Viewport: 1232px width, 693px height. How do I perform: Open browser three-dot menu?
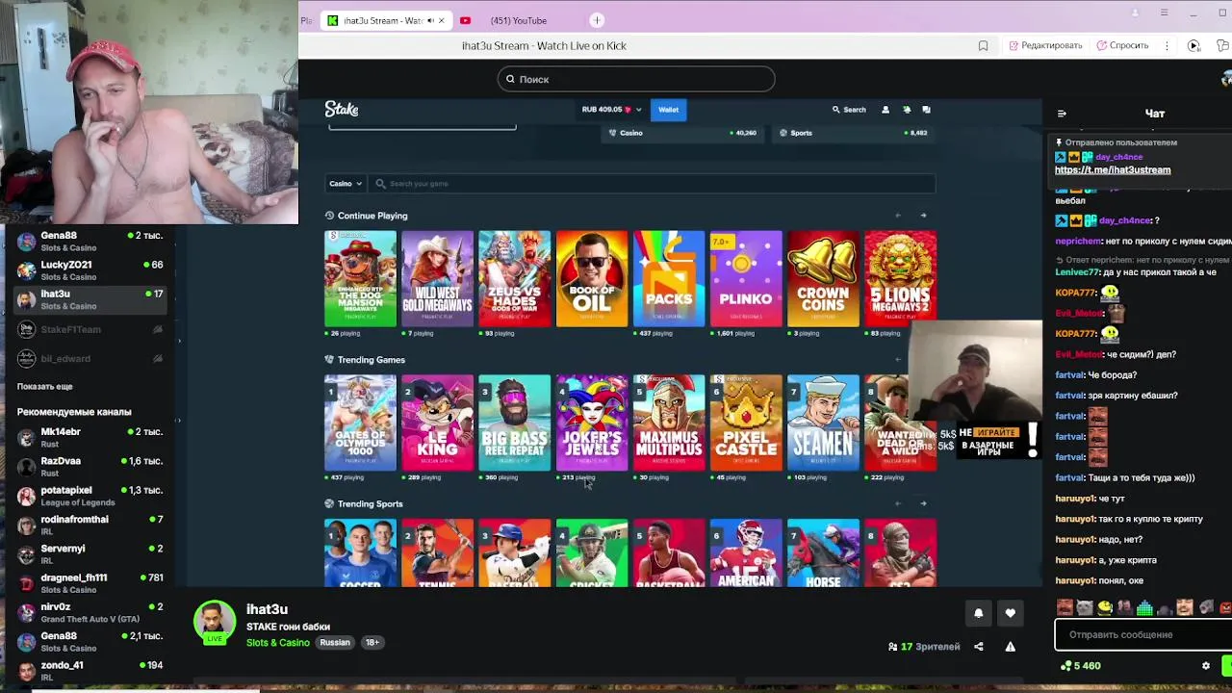point(1167,45)
